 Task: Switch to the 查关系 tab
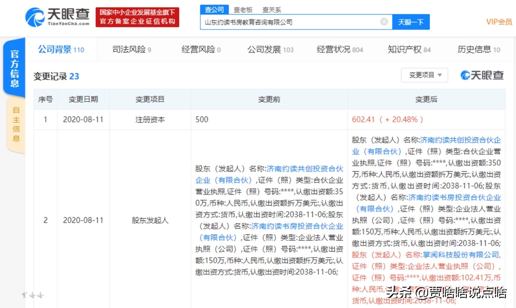[272, 10]
